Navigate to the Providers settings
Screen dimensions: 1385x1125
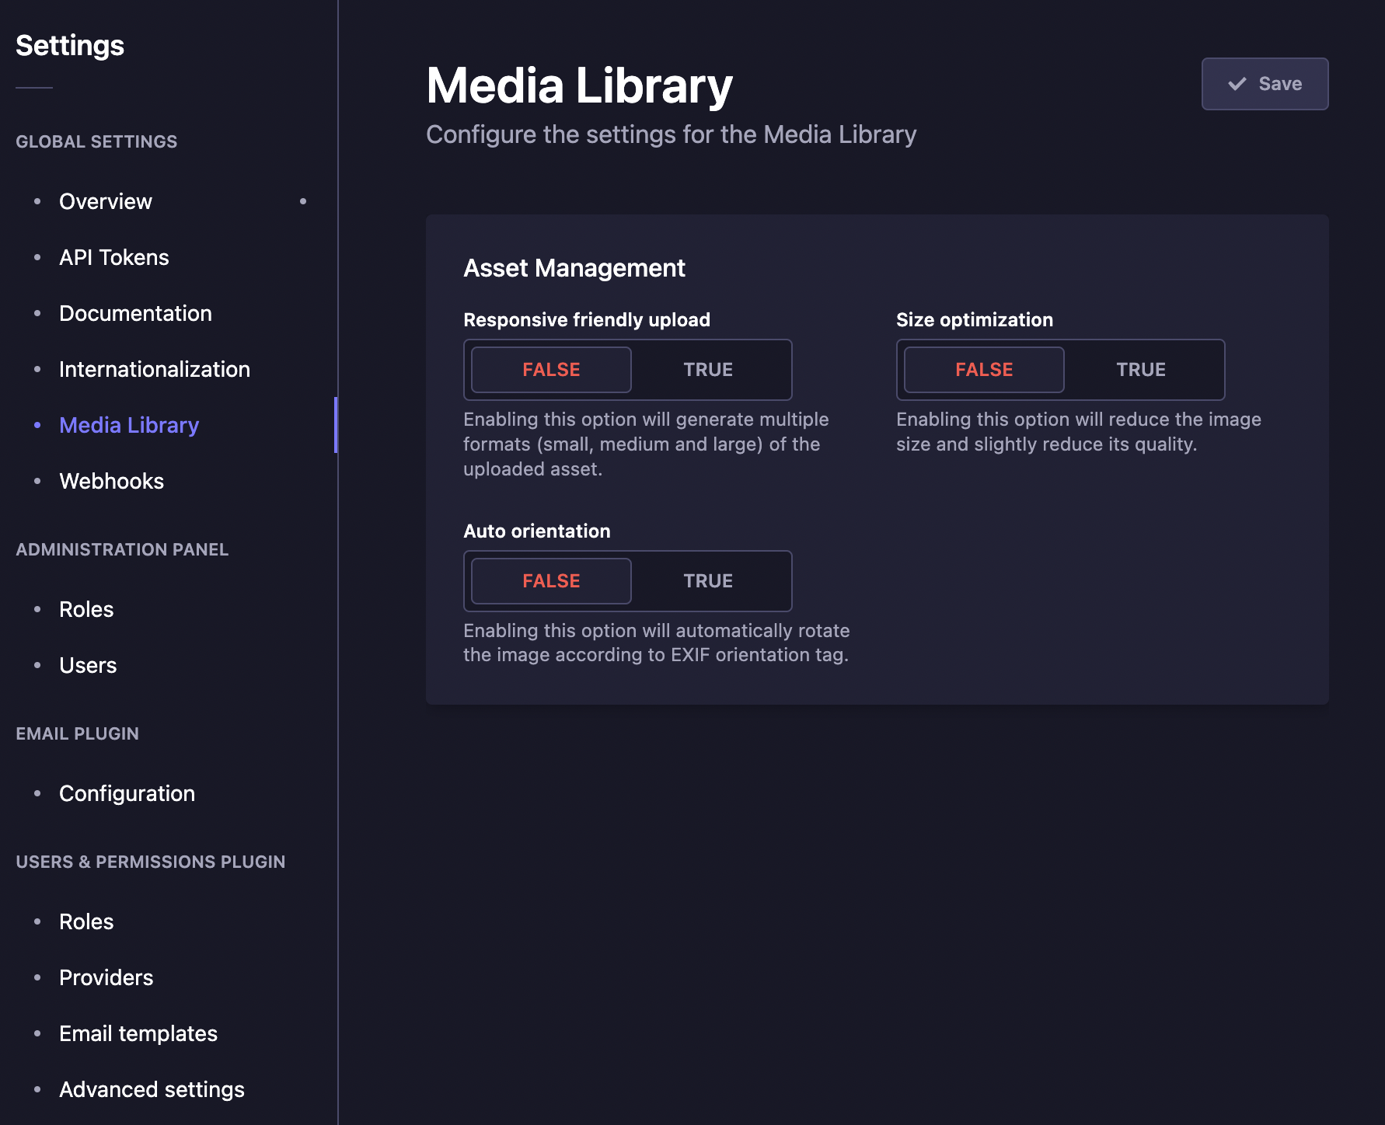106,977
